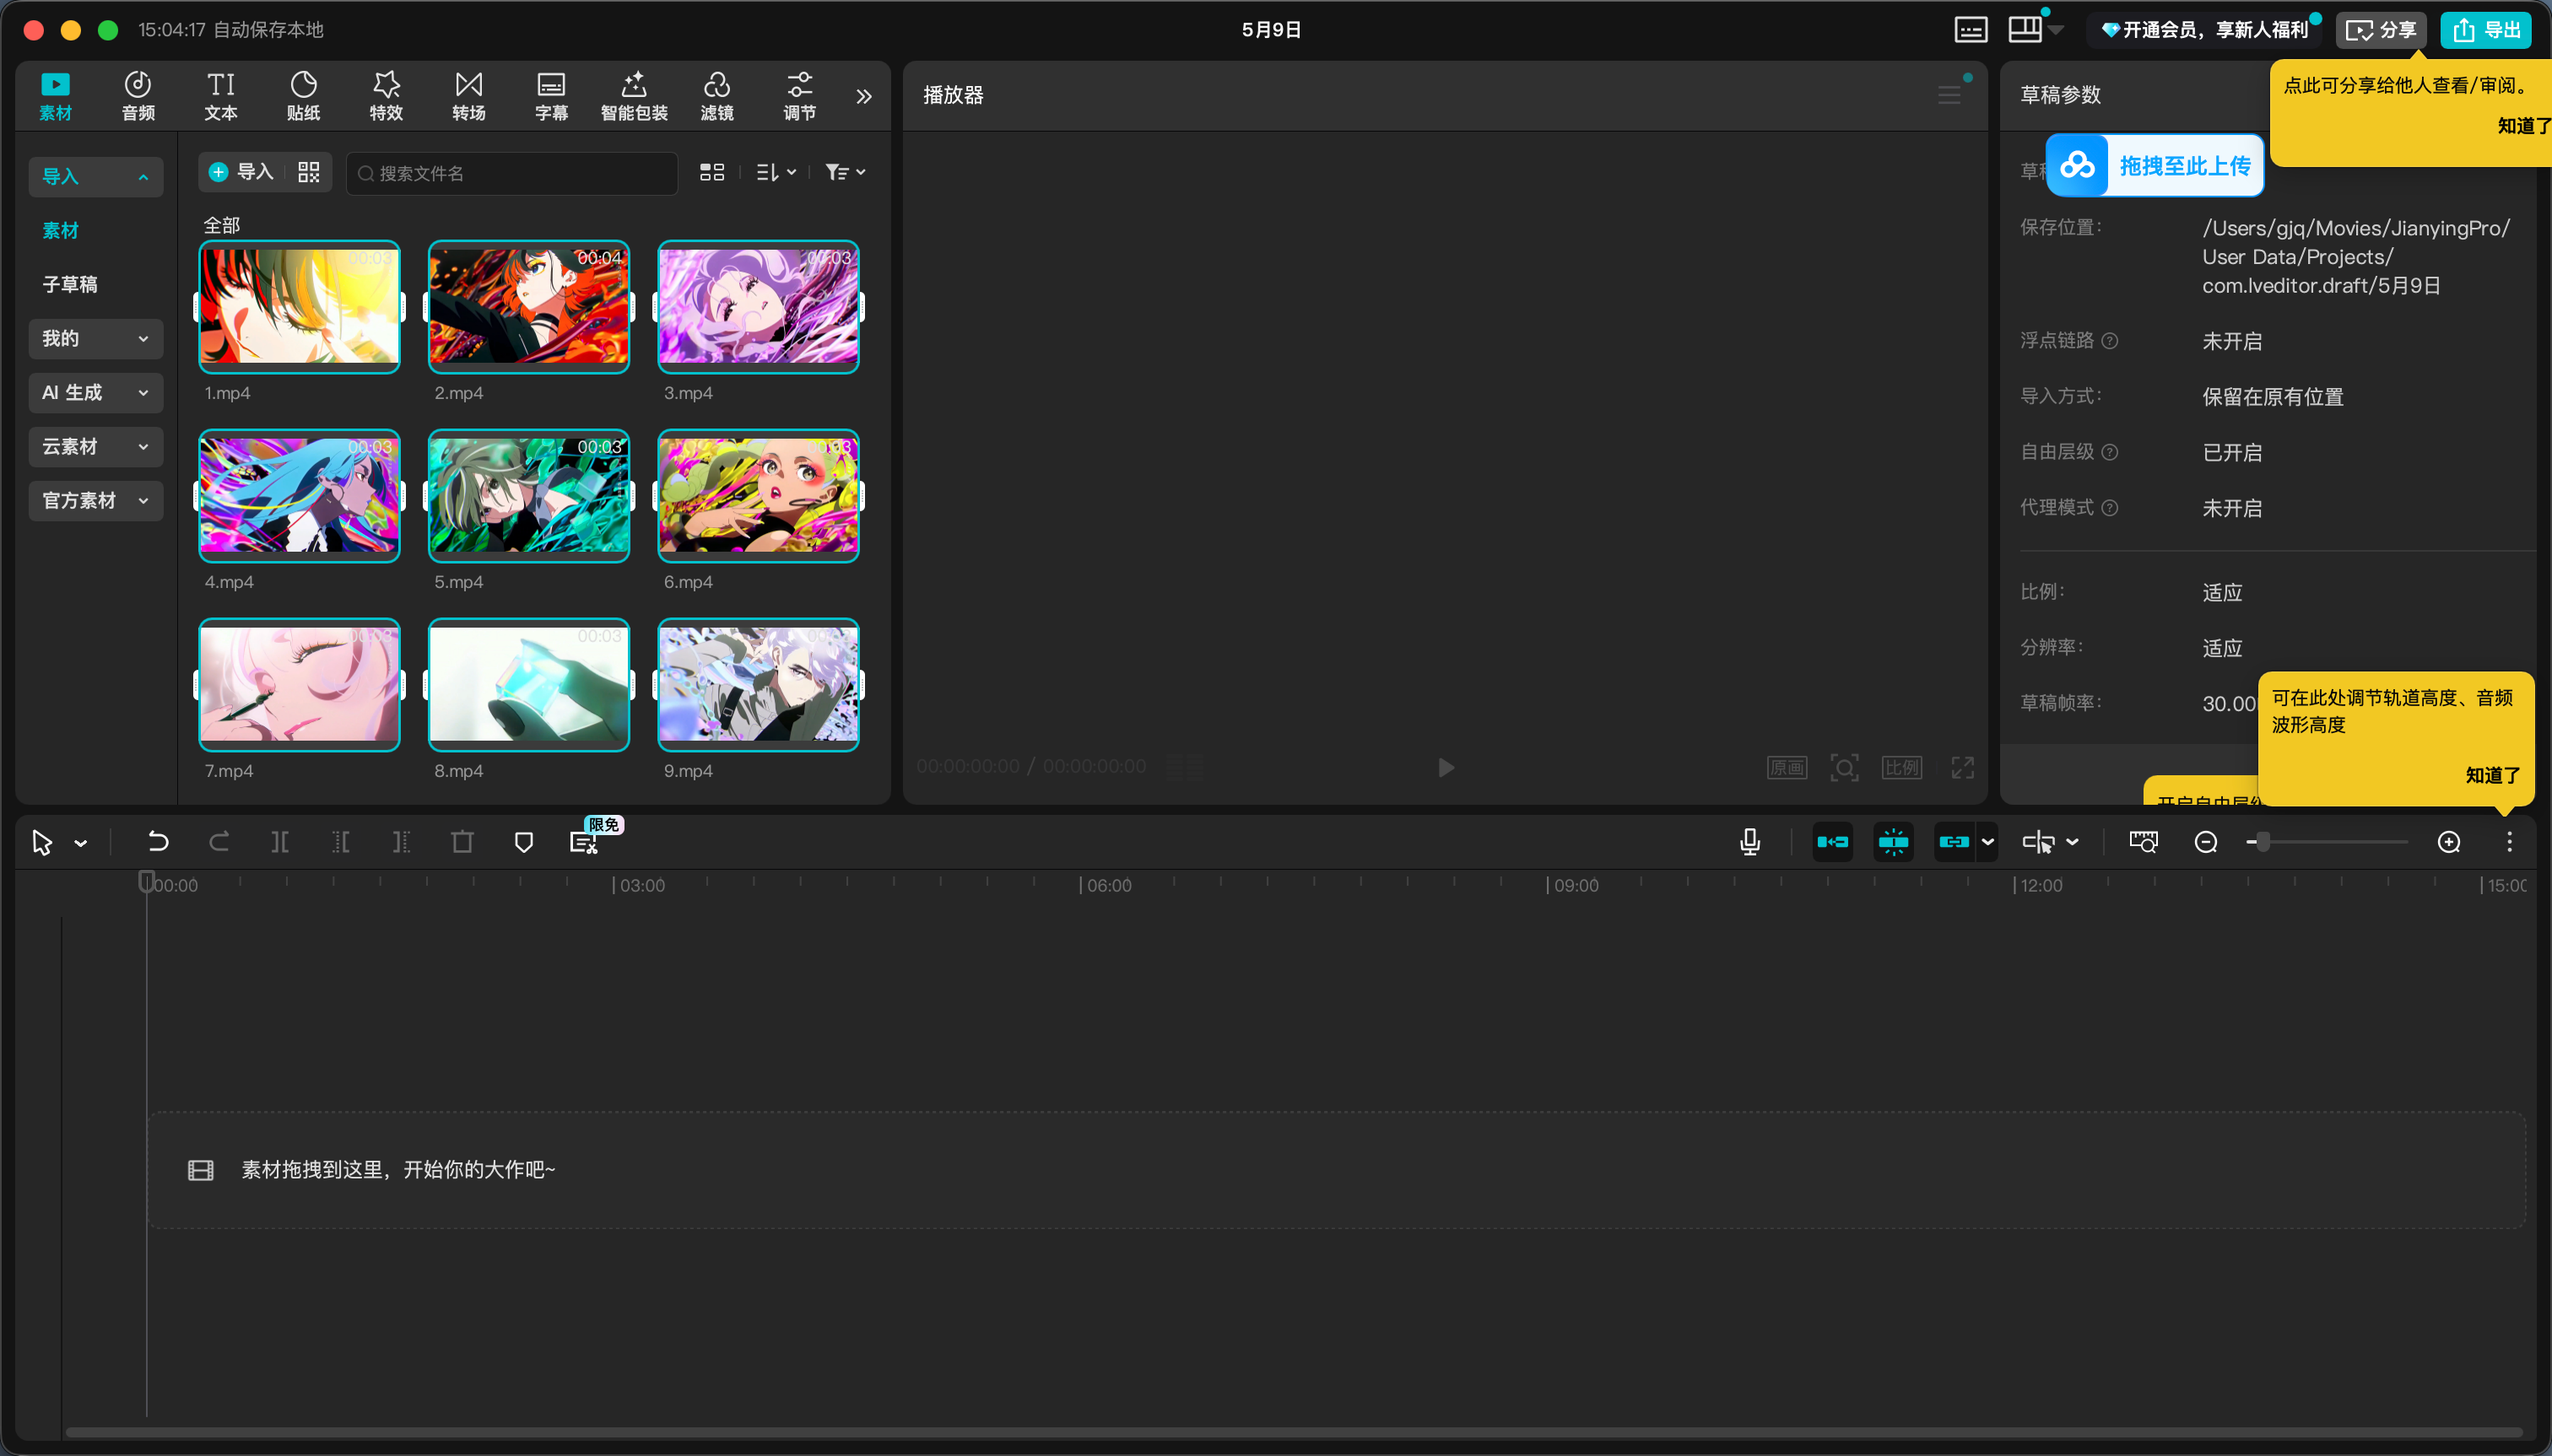Select the 5.mp4 thumbnail

click(x=529, y=495)
